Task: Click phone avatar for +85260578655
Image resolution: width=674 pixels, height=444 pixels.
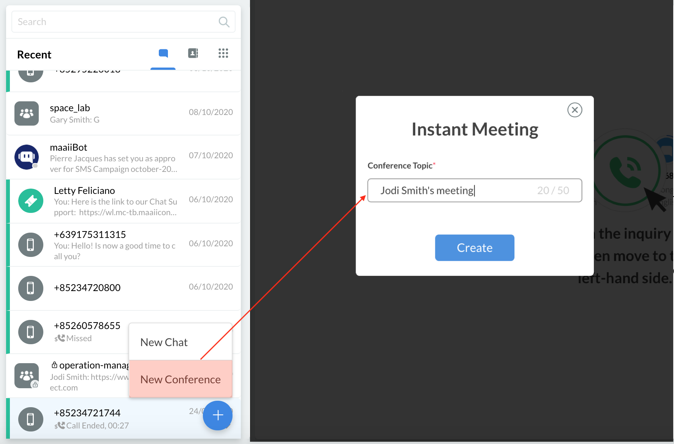Action: [31, 332]
